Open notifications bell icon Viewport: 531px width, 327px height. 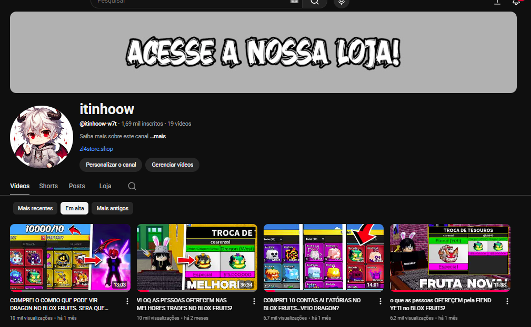[x=516, y=2]
